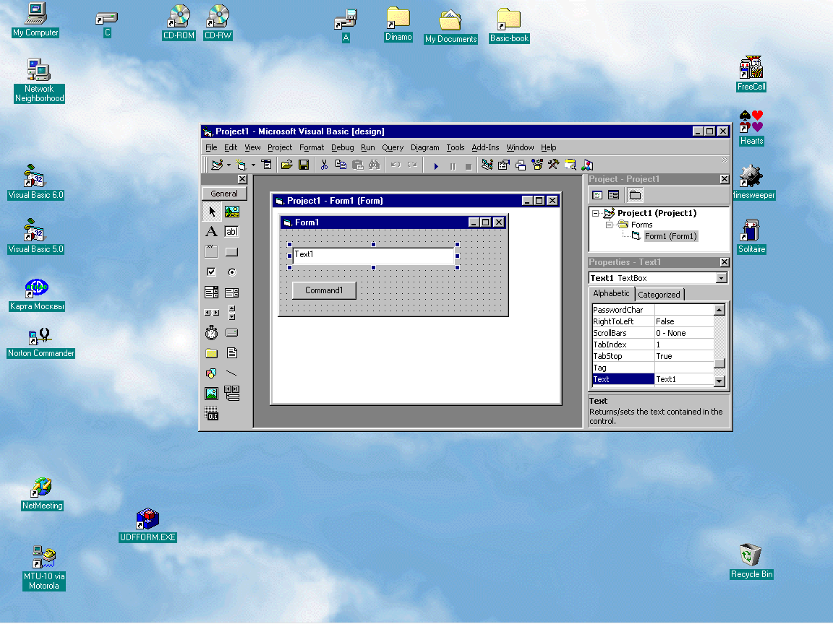This screenshot has height=624, width=833.
Task: Open the Format menu
Action: tap(312, 147)
